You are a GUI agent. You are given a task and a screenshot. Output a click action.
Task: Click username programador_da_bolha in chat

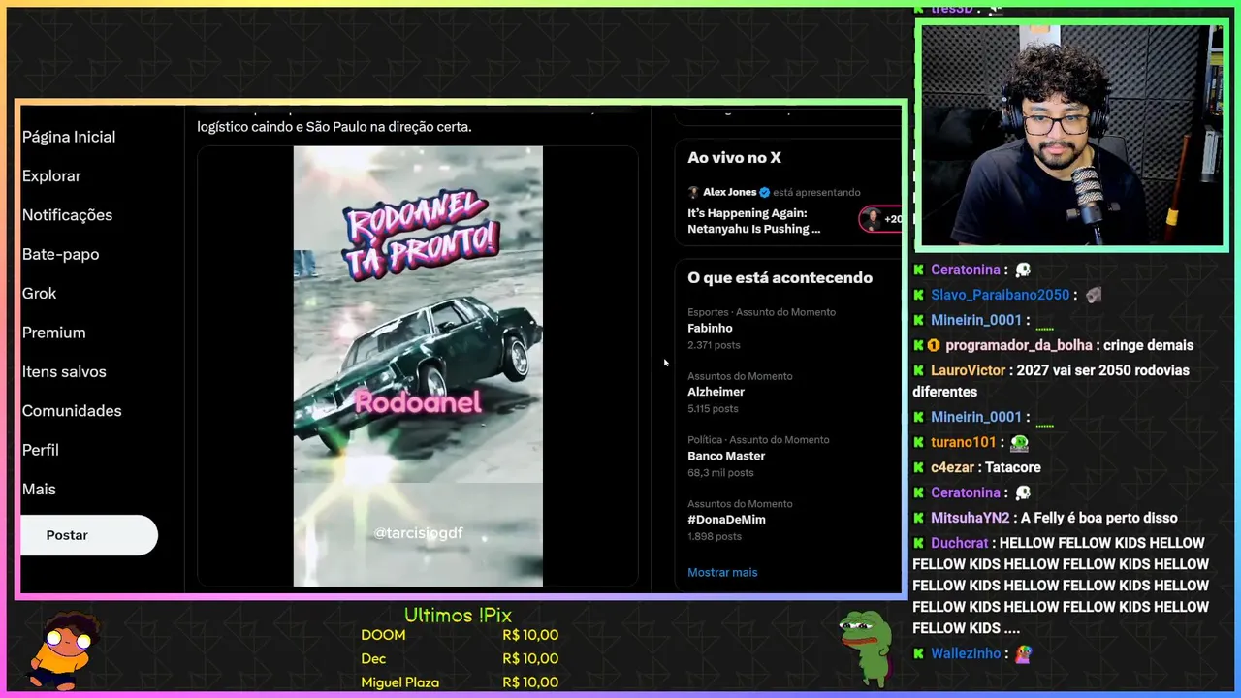tap(1020, 345)
